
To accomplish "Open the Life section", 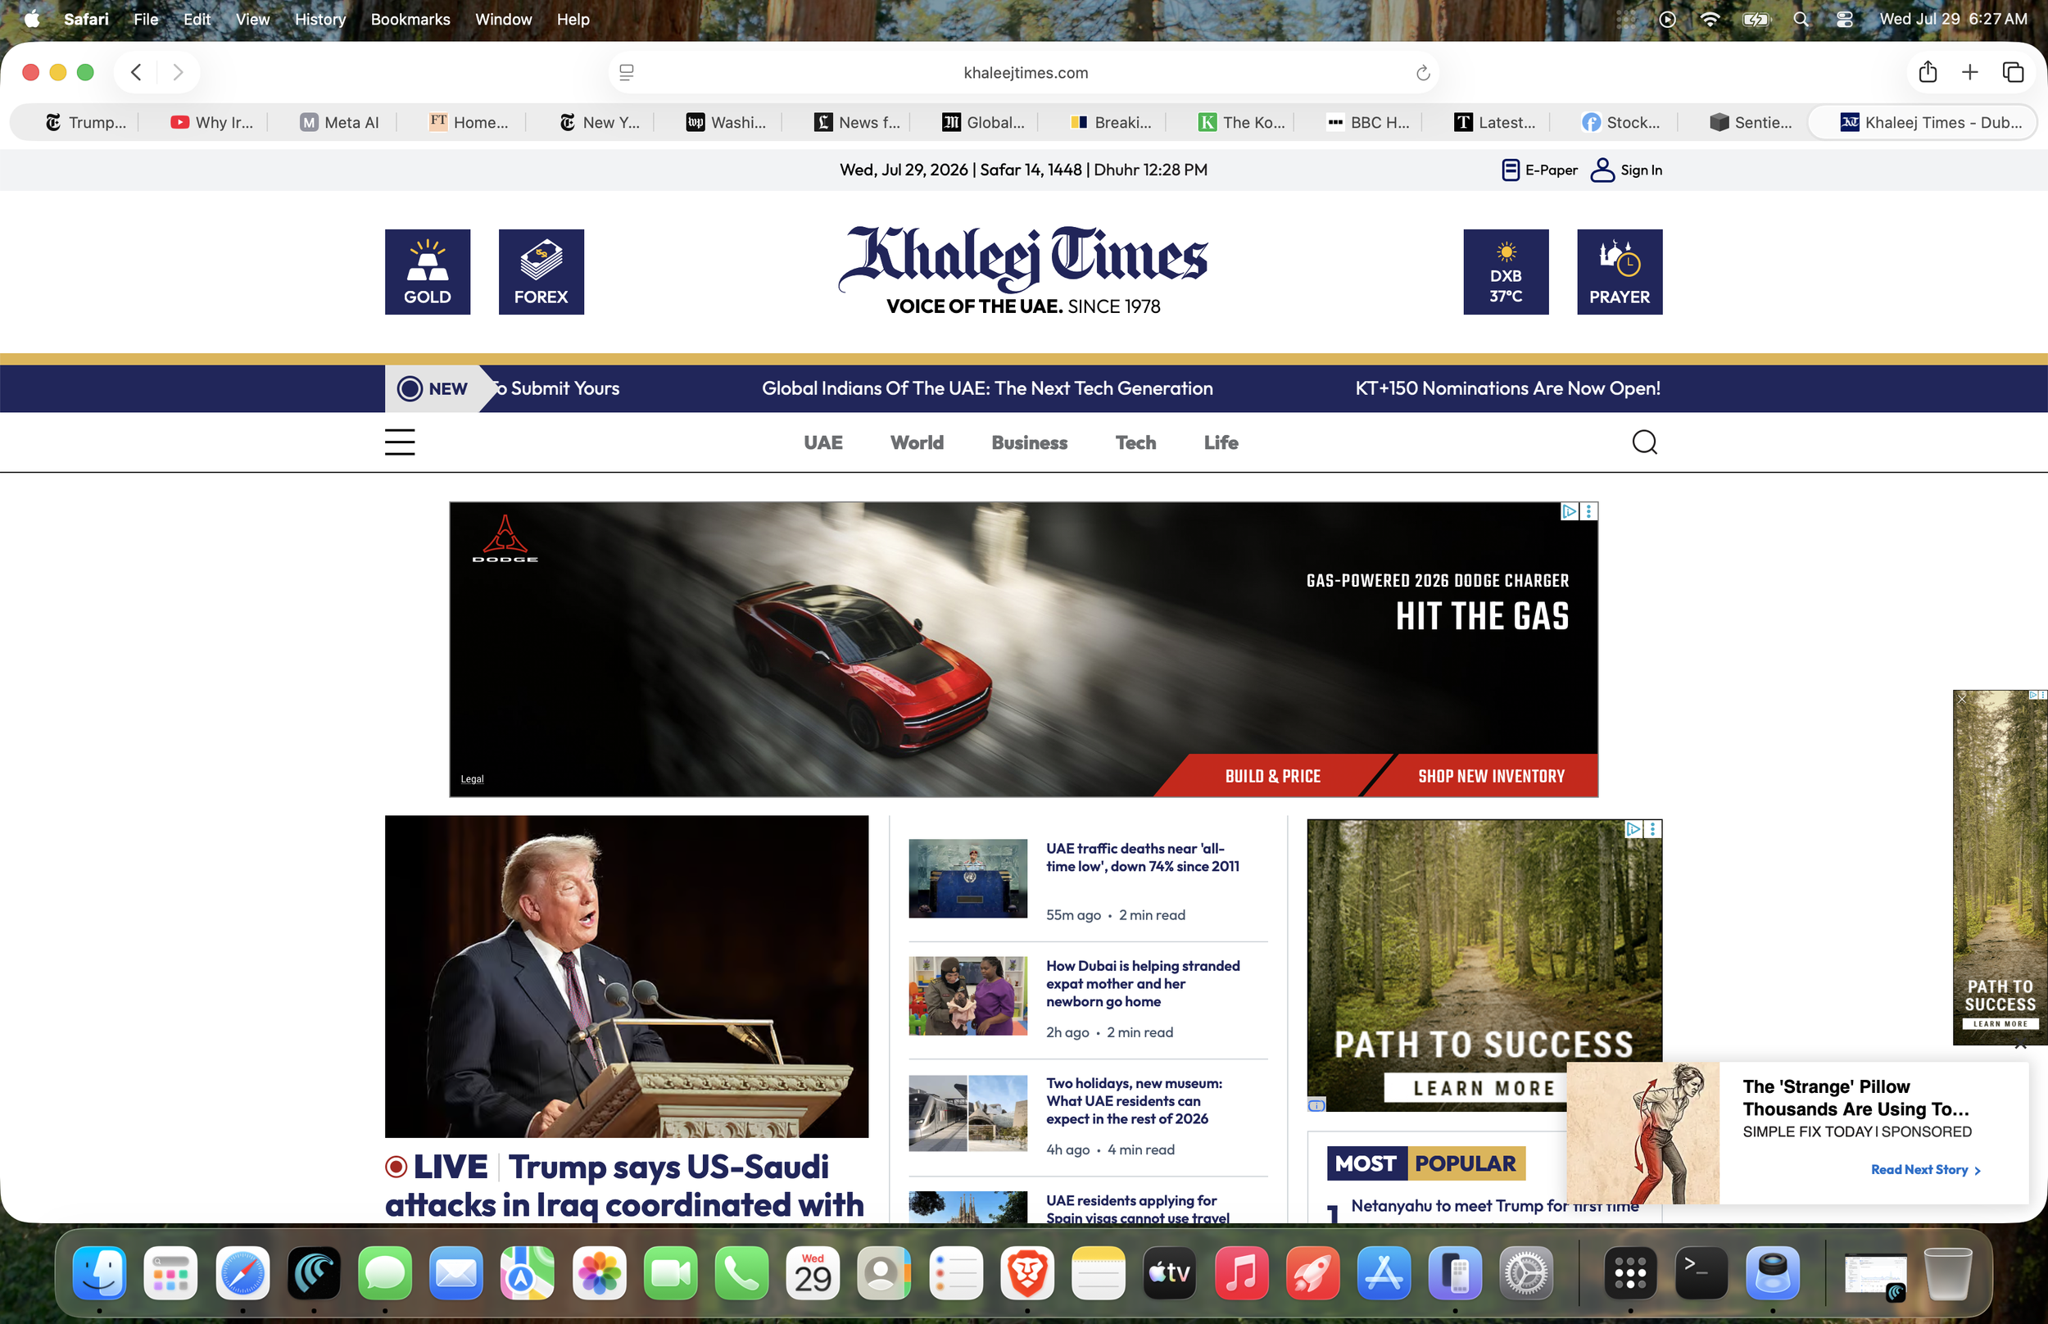I will pyautogui.click(x=1221, y=442).
